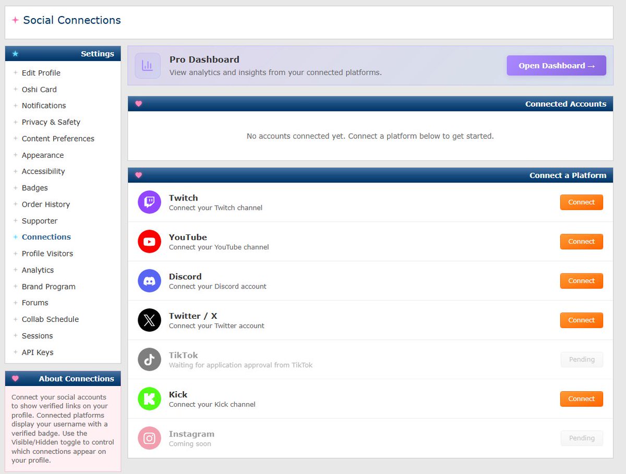The height and width of the screenshot is (474, 626).
Task: Click the Twitch platform icon
Action: pyautogui.click(x=149, y=202)
